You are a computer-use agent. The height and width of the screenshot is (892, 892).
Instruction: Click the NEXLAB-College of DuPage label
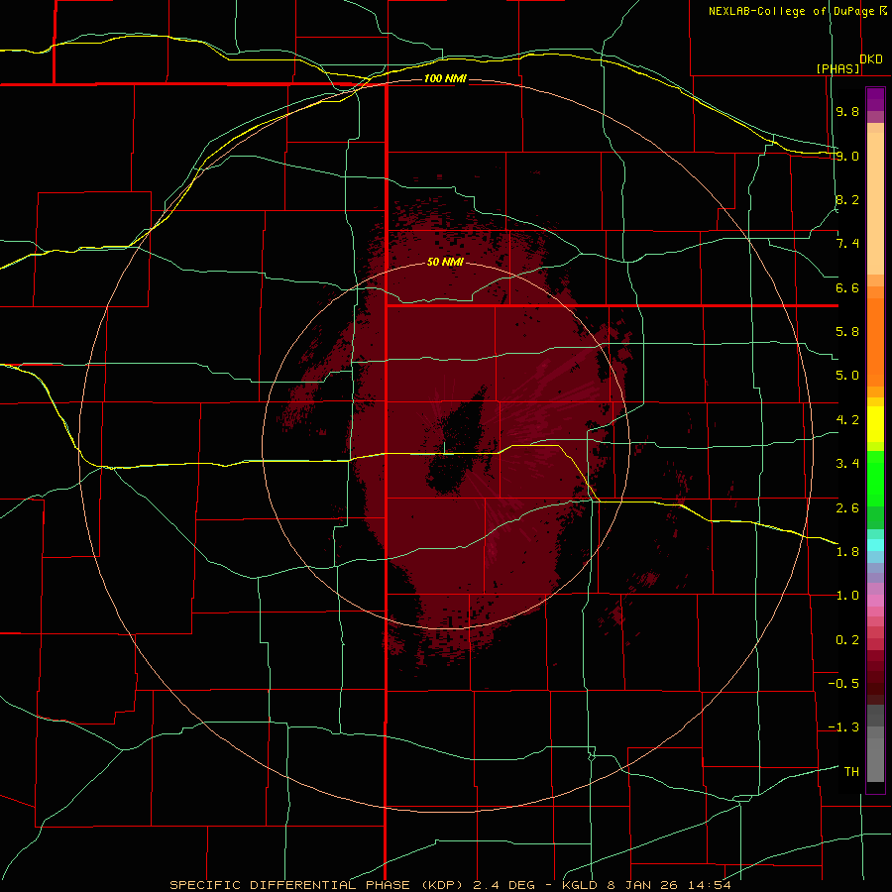792,11
